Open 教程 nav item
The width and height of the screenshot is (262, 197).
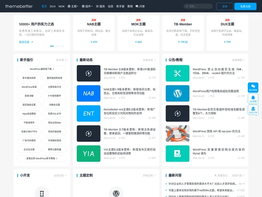[130, 6]
